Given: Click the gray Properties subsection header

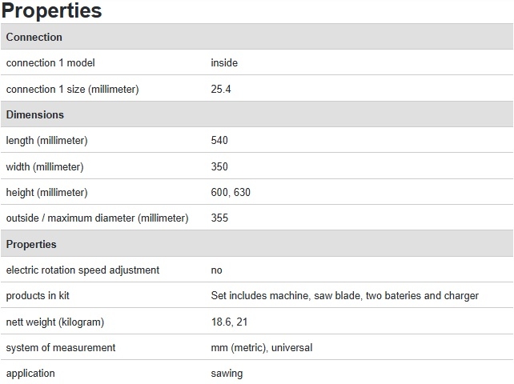Looking at the screenshot, I should click(x=257, y=244).
